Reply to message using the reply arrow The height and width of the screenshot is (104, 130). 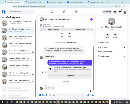(43, 72)
